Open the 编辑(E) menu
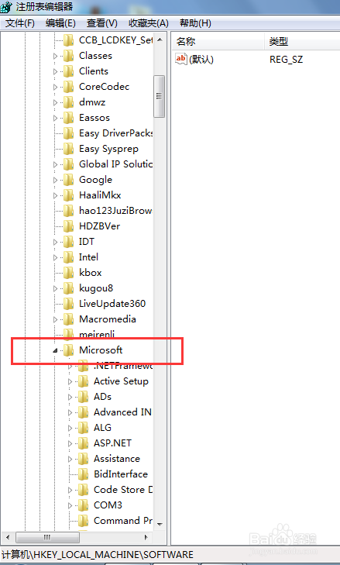The image size is (340, 565). 60,23
